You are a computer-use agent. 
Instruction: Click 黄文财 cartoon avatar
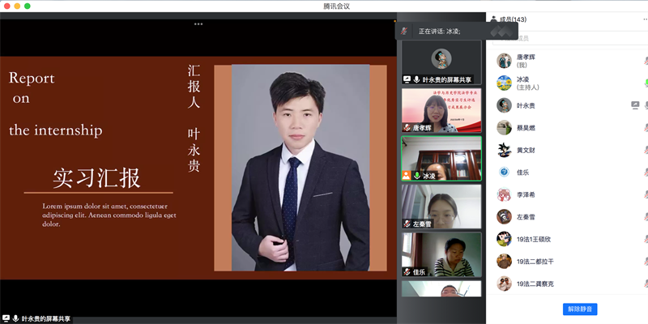point(504,150)
